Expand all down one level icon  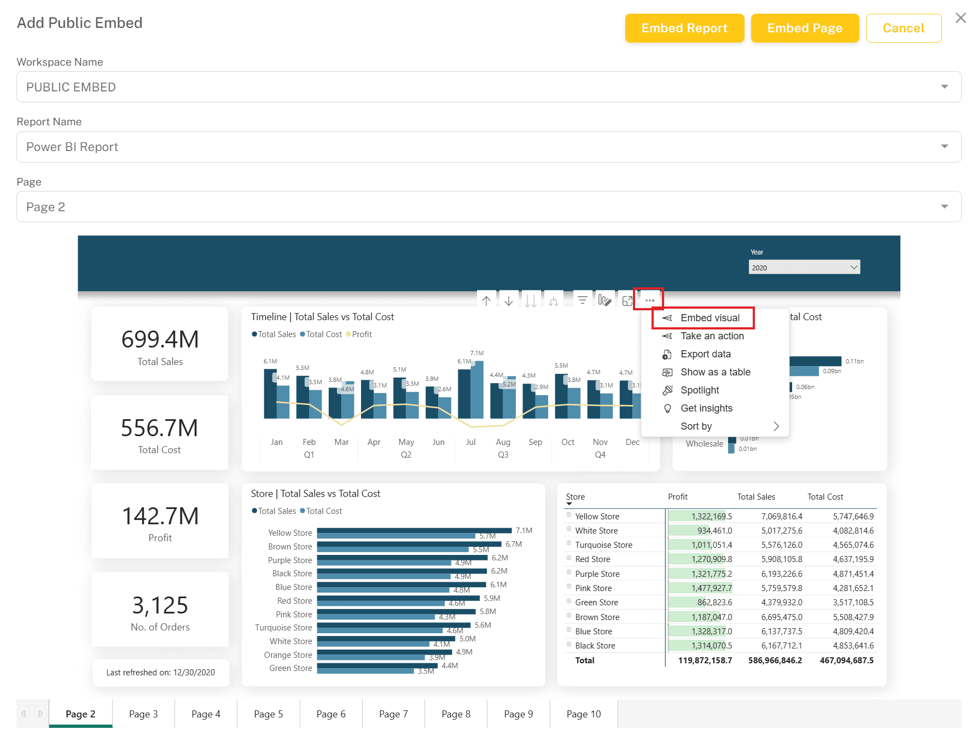point(554,300)
